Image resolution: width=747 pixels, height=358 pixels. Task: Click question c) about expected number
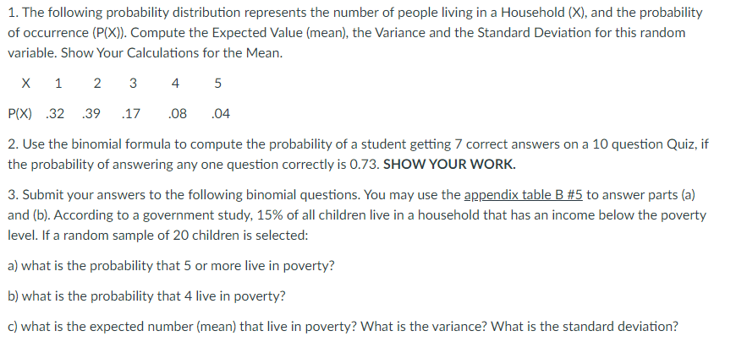pyautogui.click(x=343, y=327)
